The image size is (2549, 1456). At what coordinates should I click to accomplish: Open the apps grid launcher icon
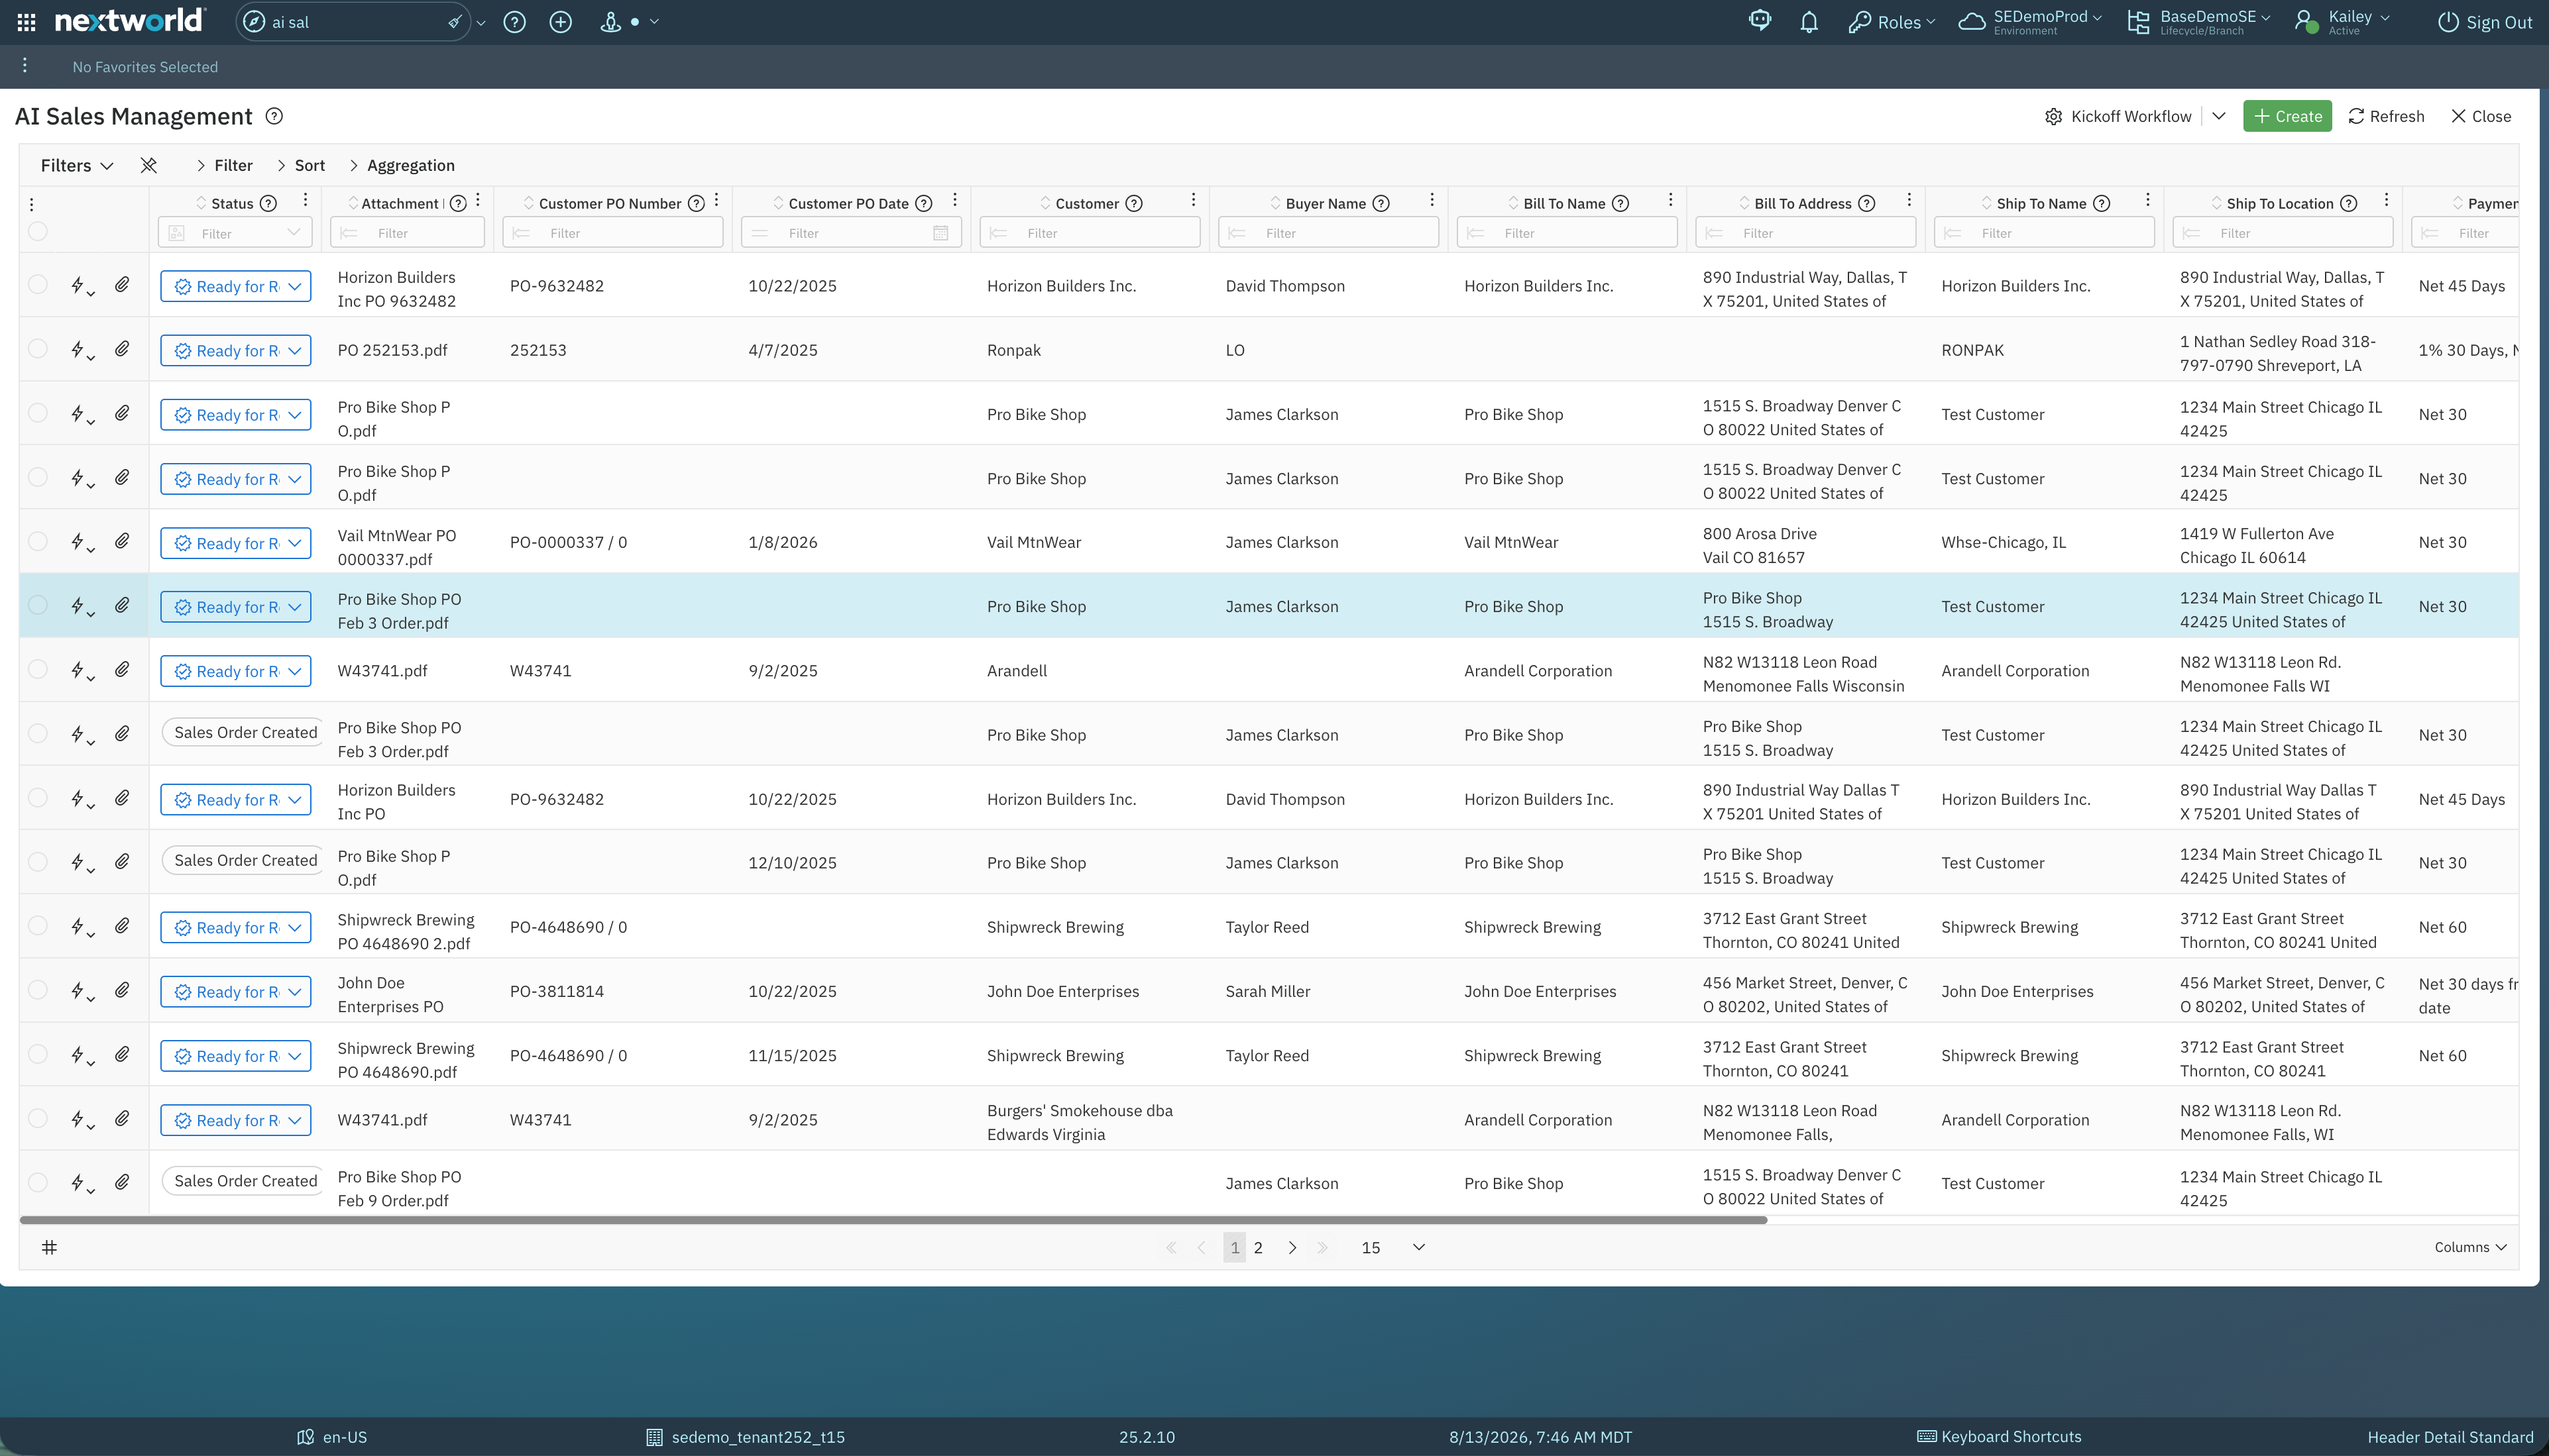tap(27, 22)
